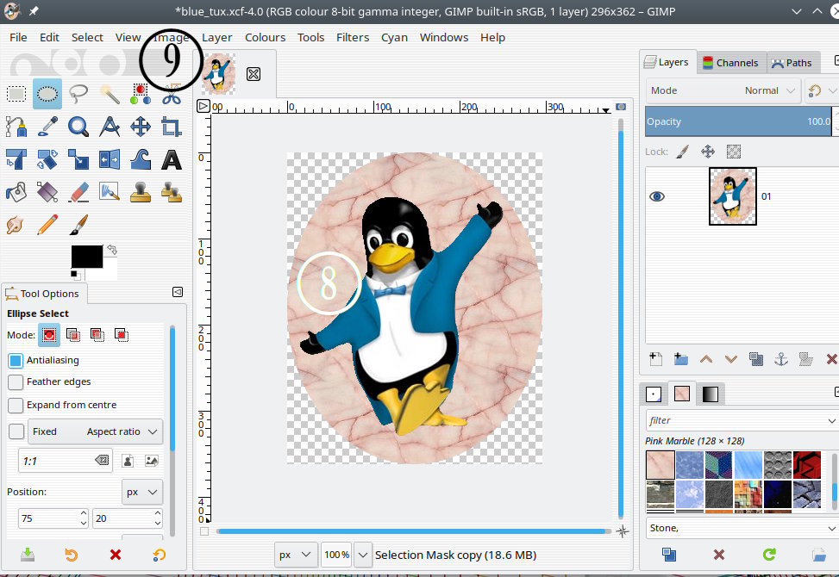Select the Smudge finger tool
Viewport: 839px width, 577px height.
click(x=16, y=225)
